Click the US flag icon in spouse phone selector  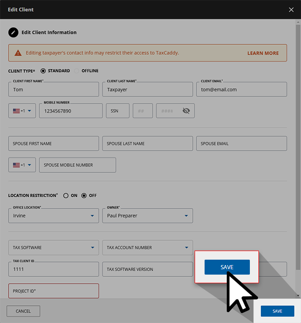[x=16, y=165]
